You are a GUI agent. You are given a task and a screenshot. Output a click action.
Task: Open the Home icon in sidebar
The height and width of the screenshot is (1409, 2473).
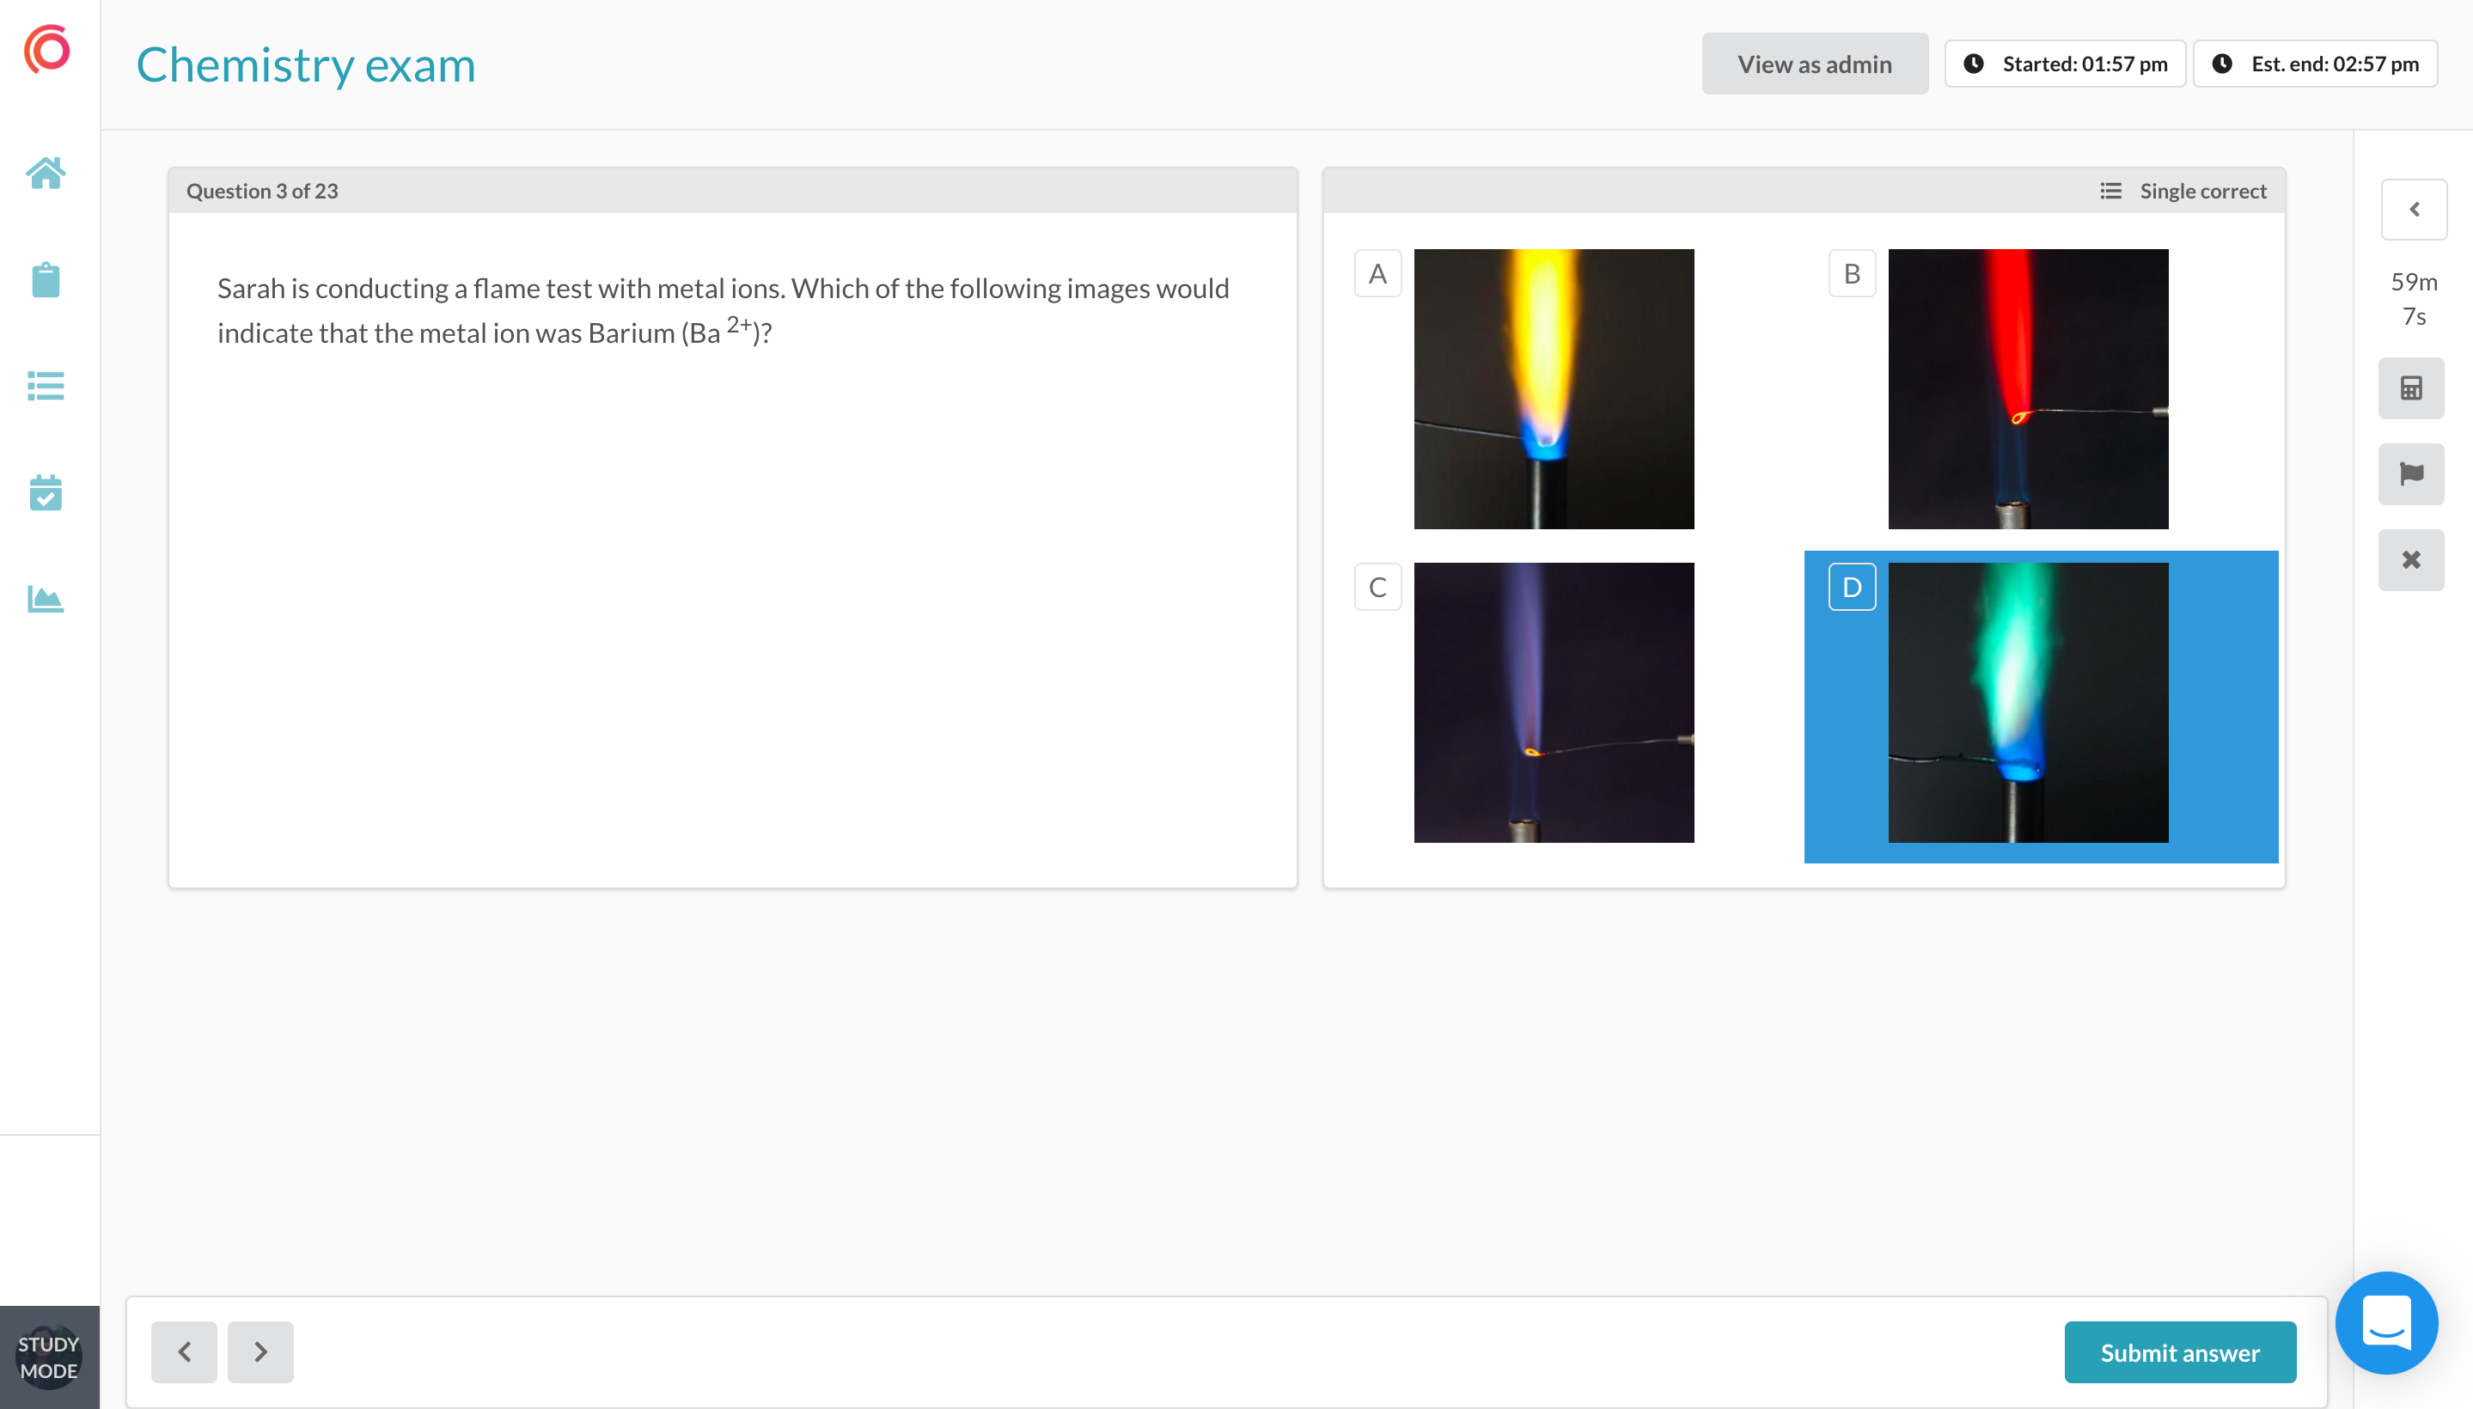click(46, 174)
